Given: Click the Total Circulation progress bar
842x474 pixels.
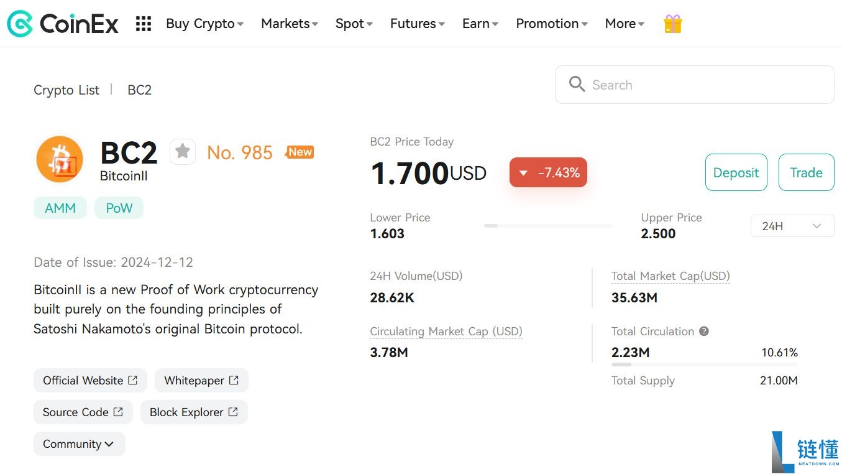Looking at the screenshot, I should click(x=705, y=365).
